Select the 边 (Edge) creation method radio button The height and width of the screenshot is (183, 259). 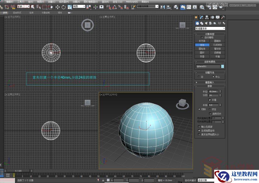tap(198, 76)
